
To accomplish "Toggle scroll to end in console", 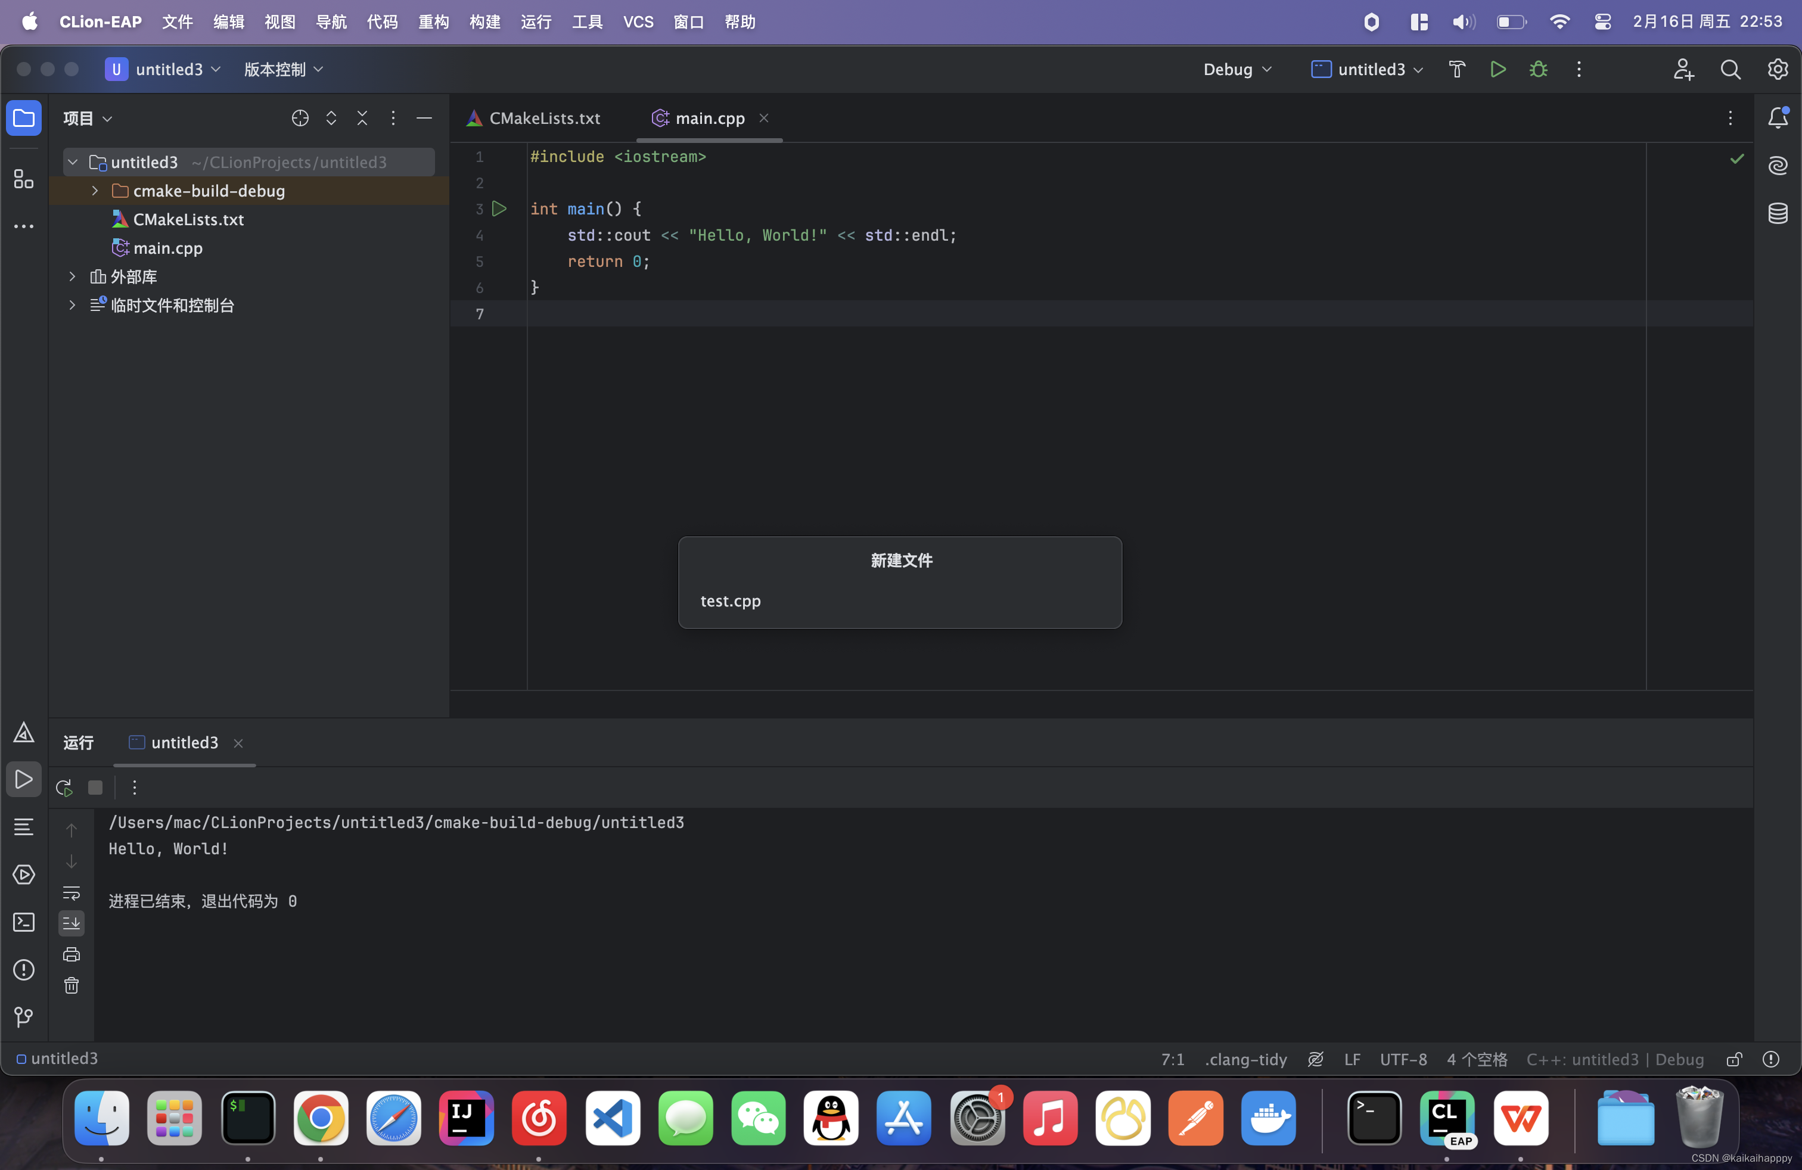I will click(71, 923).
